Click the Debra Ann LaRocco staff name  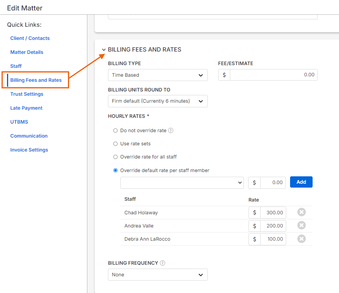click(x=148, y=239)
